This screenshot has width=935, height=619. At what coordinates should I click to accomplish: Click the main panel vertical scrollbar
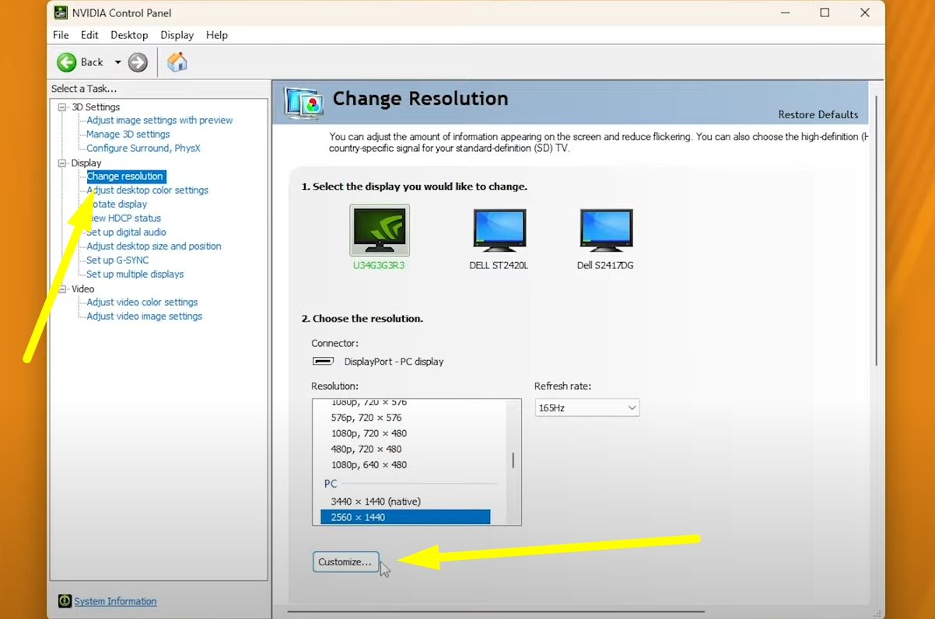[877, 230]
